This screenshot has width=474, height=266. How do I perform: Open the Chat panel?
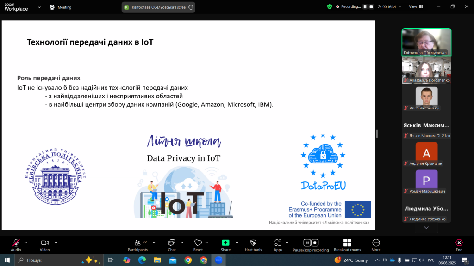tap(172, 243)
